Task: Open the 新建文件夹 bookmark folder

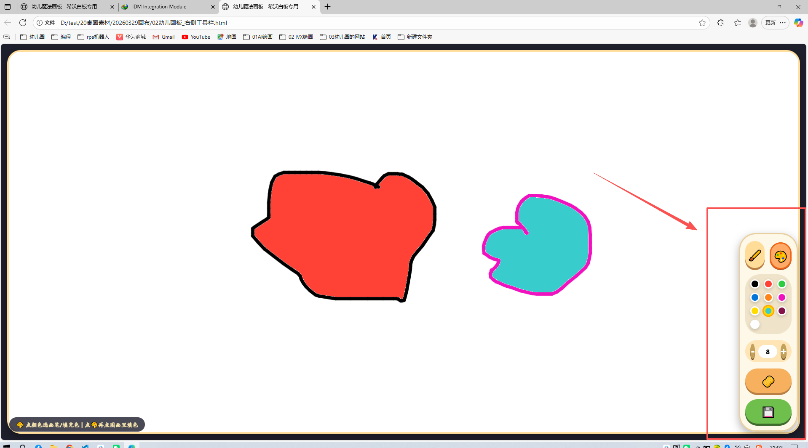Action: pos(415,37)
